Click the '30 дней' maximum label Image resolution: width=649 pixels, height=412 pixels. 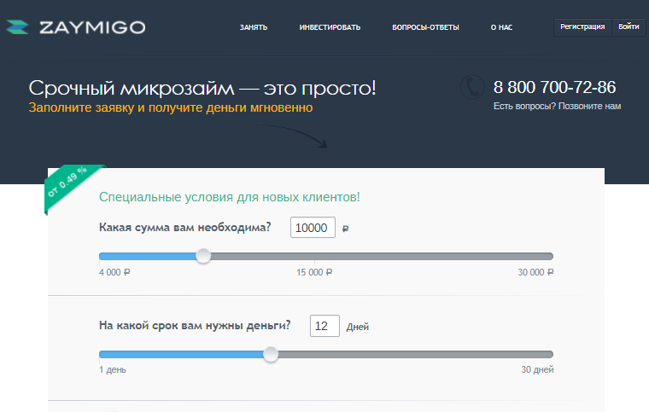pos(537,369)
